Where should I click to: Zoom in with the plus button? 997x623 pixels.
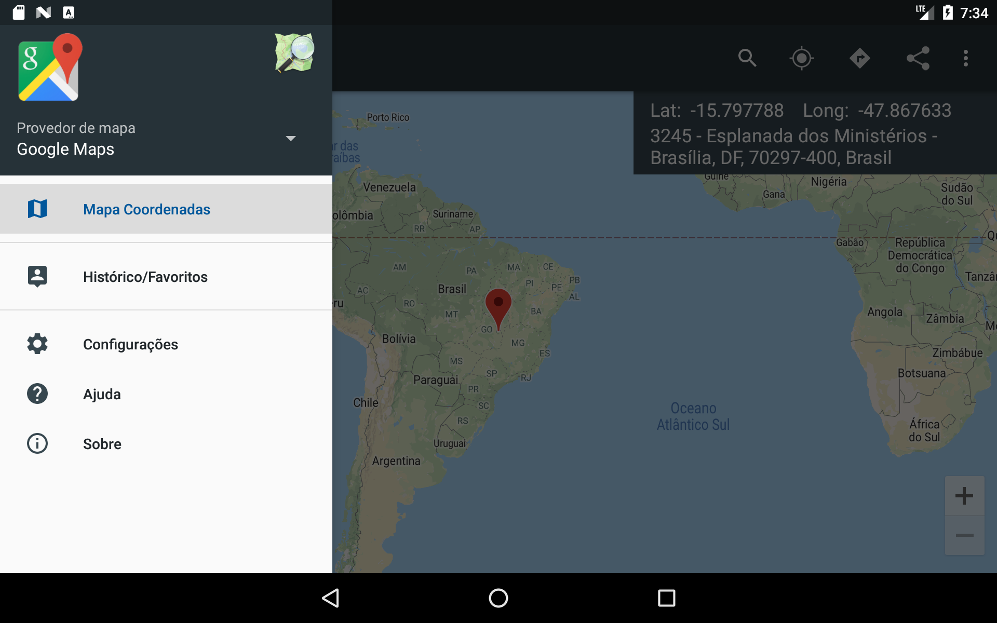pos(964,496)
